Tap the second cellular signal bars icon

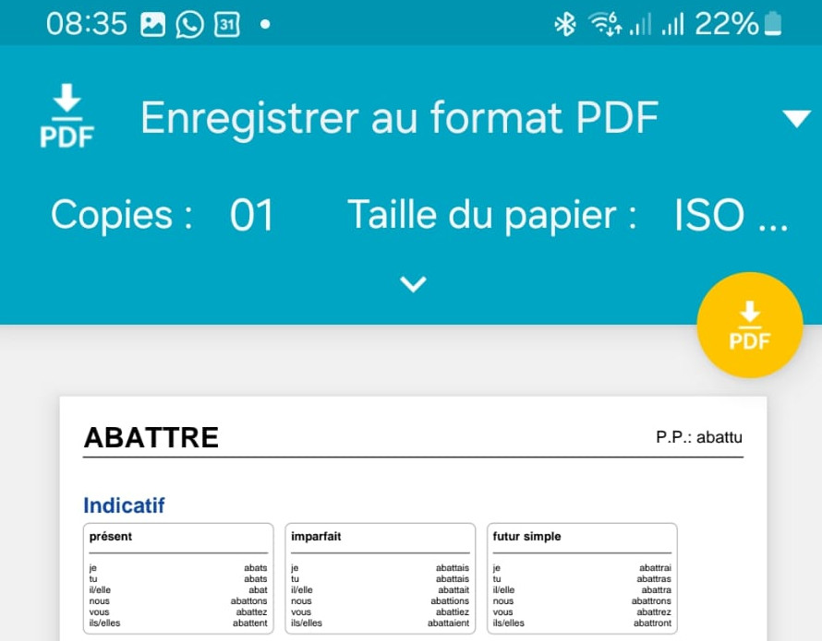(x=672, y=24)
